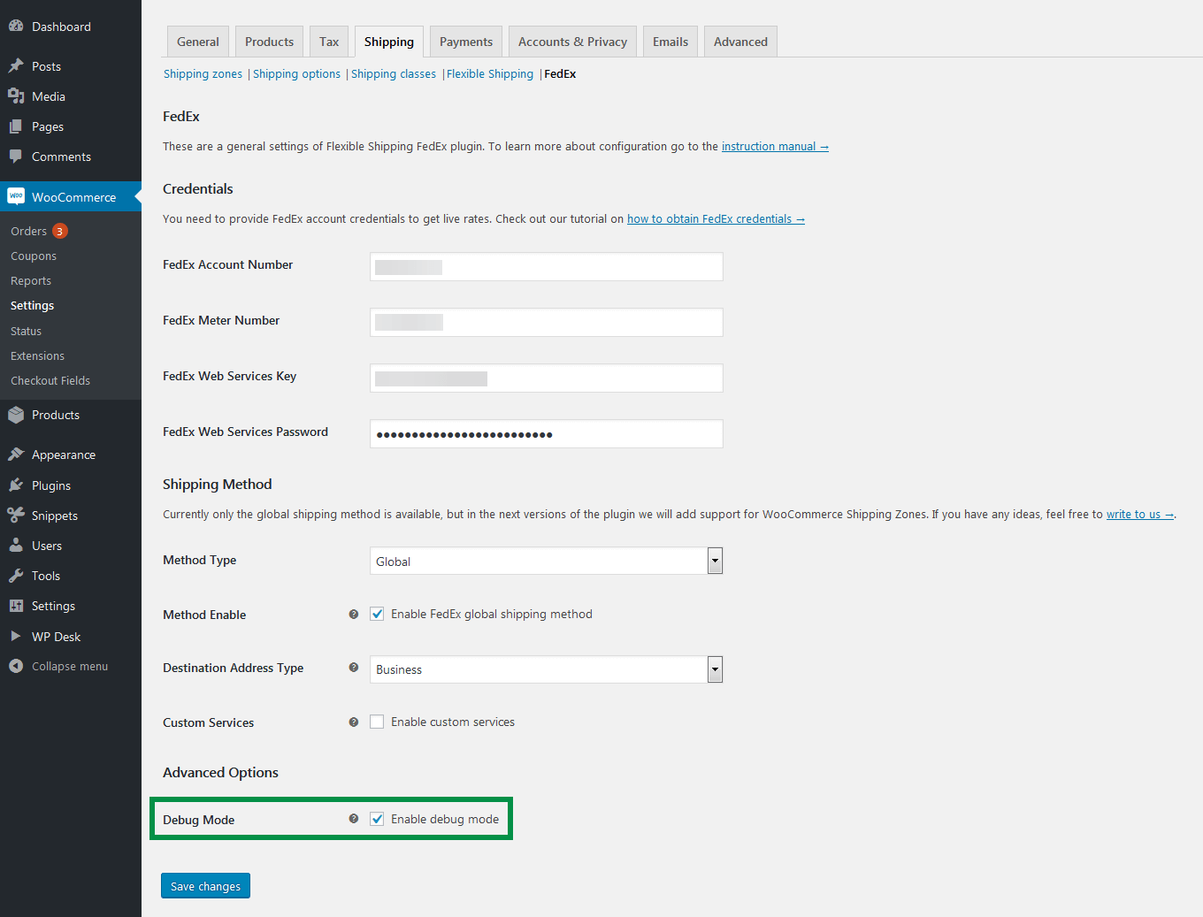Select the Shipping tab
The width and height of the screenshot is (1203, 917).
click(x=389, y=42)
